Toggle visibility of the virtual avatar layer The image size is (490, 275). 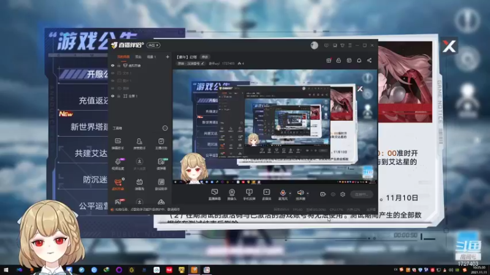tap(113, 65)
